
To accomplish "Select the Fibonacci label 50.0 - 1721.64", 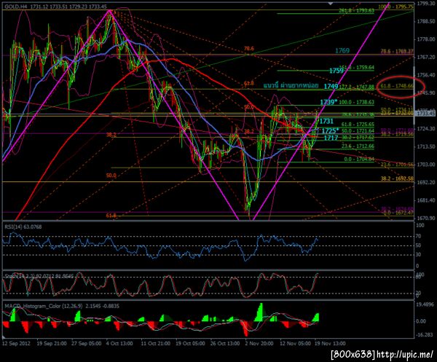I will tap(358, 130).
